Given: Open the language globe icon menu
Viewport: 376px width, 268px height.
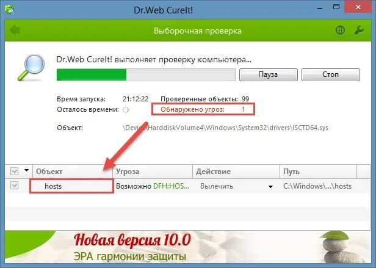Looking at the screenshot, I should coord(340,31).
